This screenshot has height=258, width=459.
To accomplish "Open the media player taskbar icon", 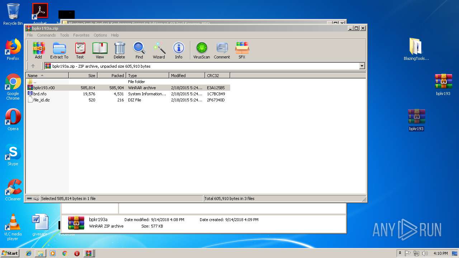I will coord(53,253).
